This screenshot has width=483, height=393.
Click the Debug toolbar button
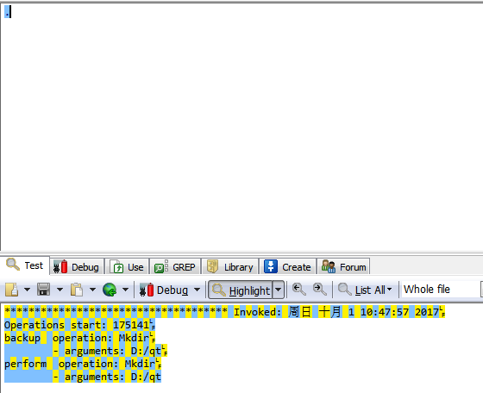[x=164, y=290]
